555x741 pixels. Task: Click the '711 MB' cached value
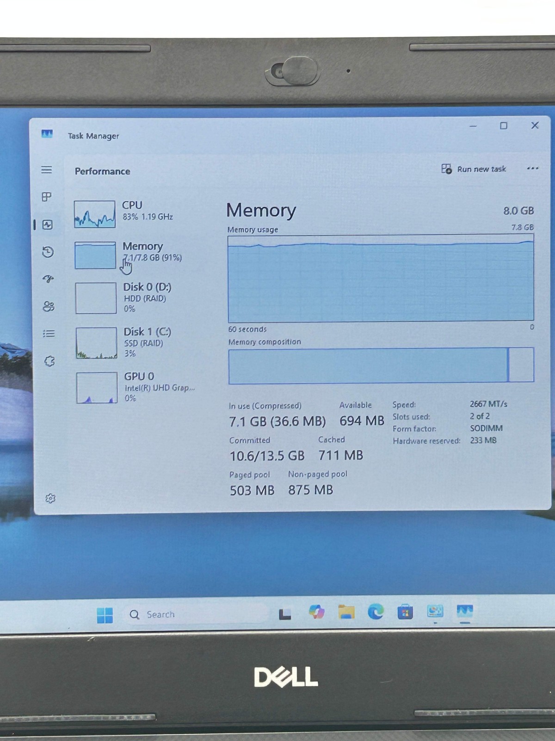(x=340, y=455)
